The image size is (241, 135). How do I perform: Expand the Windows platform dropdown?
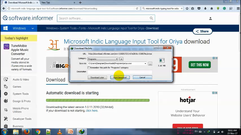(x=32, y=28)
